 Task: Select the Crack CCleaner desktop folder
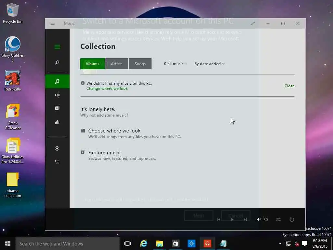(x=13, y=117)
